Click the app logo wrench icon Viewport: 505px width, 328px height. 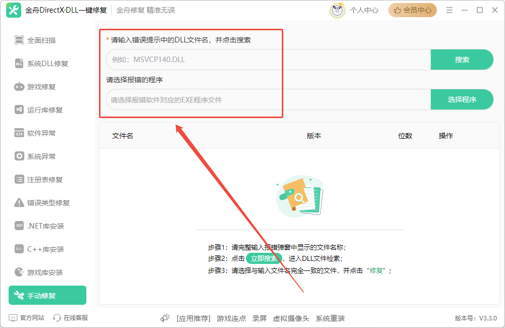(x=14, y=10)
